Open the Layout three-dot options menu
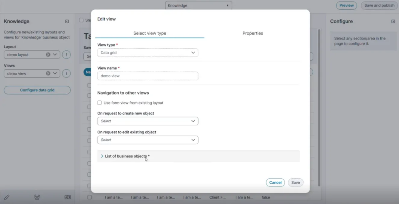The image size is (399, 204). tap(66, 55)
